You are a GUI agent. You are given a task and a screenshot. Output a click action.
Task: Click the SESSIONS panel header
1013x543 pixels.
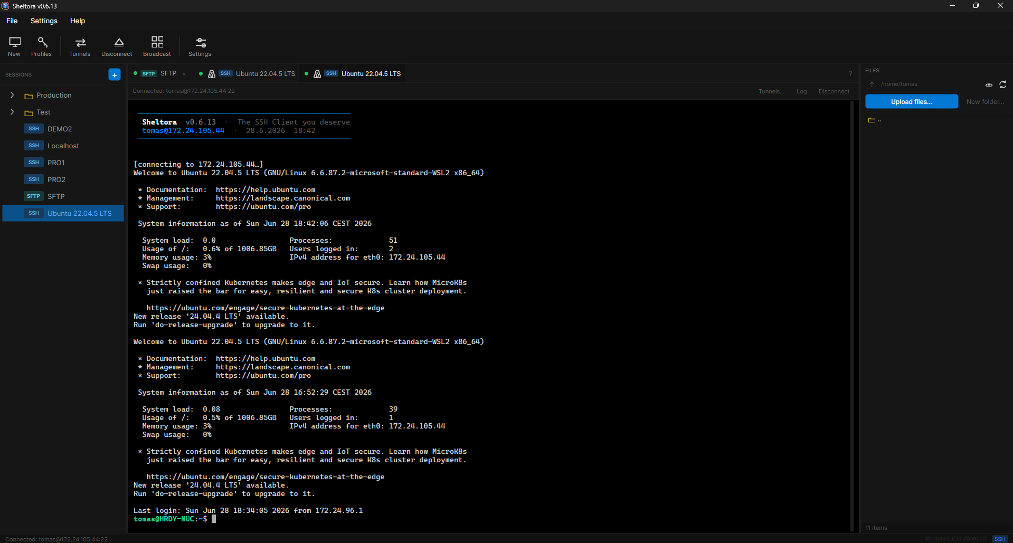point(18,75)
